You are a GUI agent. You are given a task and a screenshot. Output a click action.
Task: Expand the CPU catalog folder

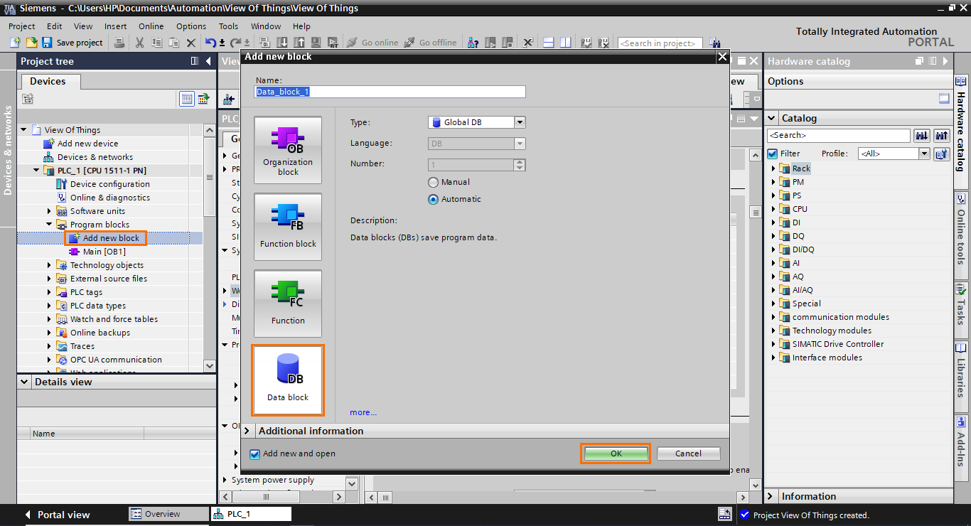773,209
